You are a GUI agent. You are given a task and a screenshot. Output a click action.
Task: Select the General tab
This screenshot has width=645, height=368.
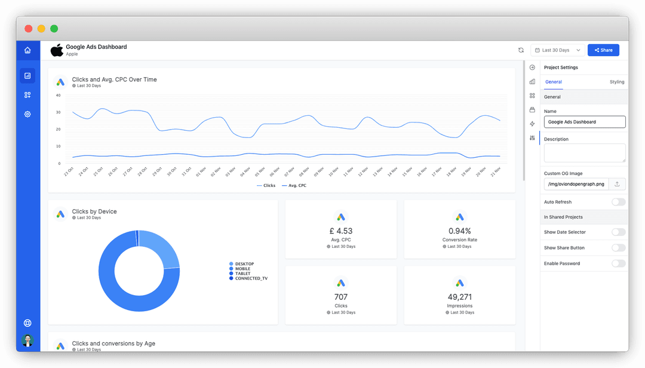click(554, 82)
